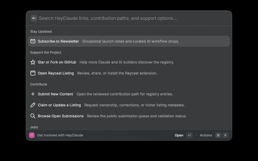Click 'Review, share, or install the Raycast extension.'

(117, 73)
